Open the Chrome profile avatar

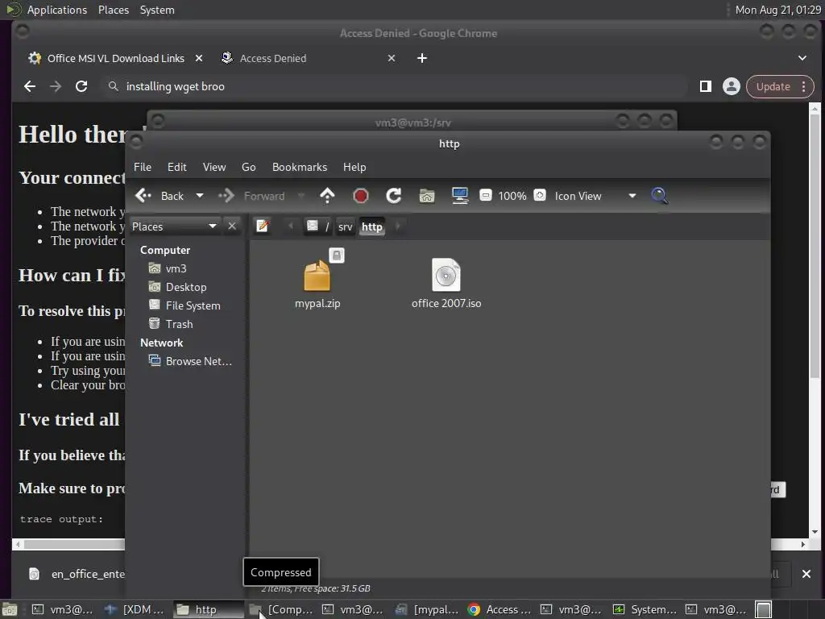pyautogui.click(x=732, y=86)
